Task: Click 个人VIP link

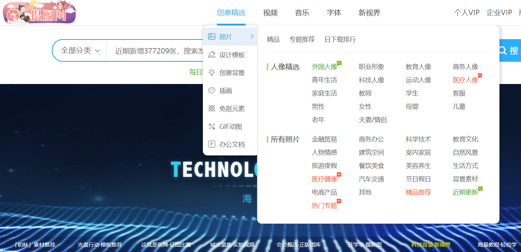Action: click(x=467, y=13)
